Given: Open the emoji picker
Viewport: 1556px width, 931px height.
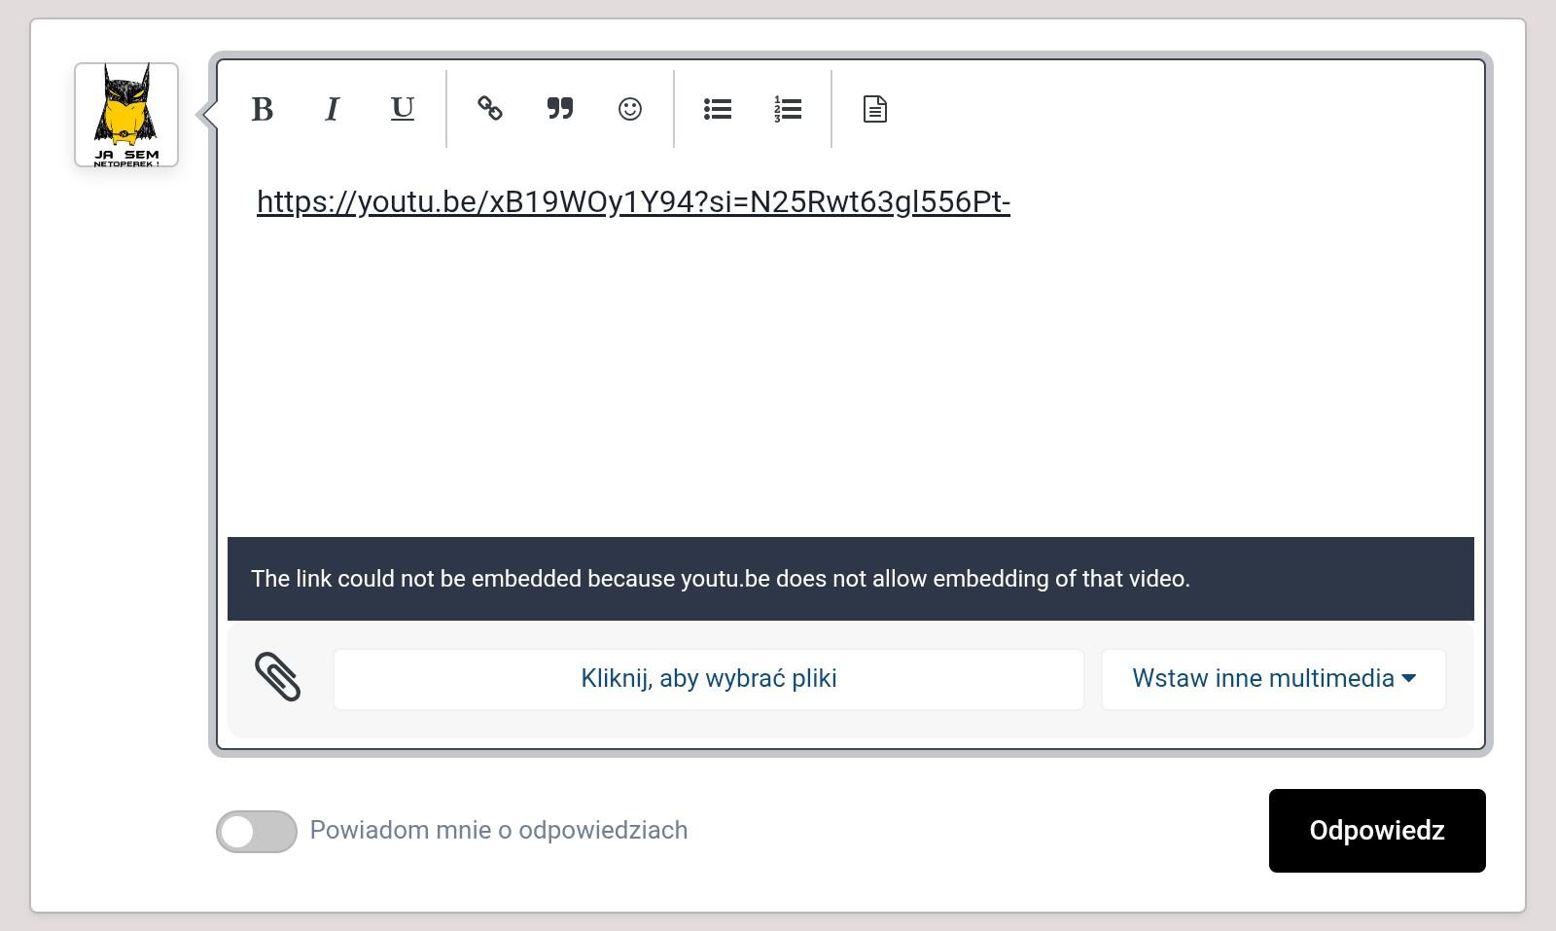Looking at the screenshot, I should coord(629,109).
